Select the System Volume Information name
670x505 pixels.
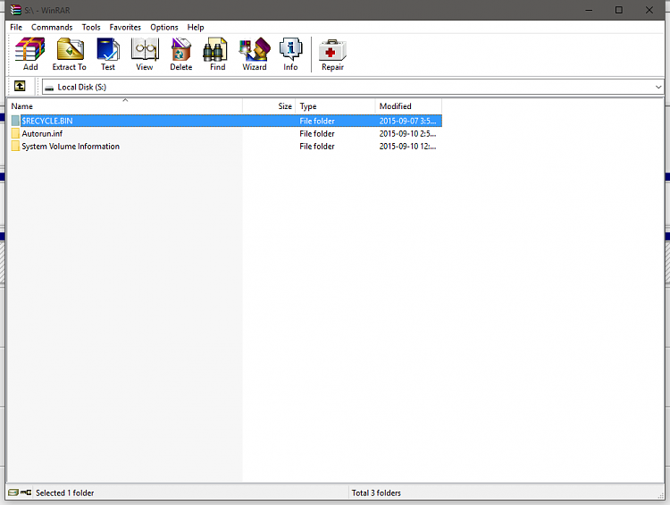[71, 147]
